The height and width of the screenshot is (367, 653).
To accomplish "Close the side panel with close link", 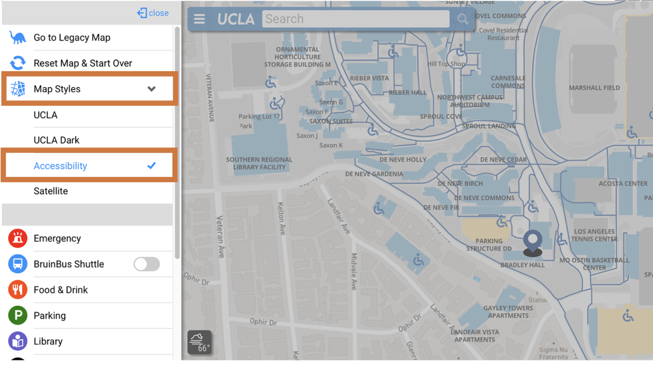I will [153, 13].
